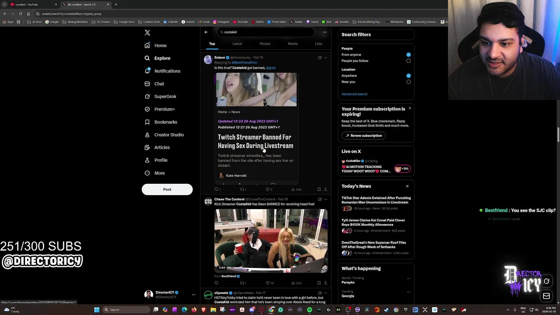Open the CodeMiko live broadcast card
Viewport: 560px width, 315px height.
tap(376, 166)
